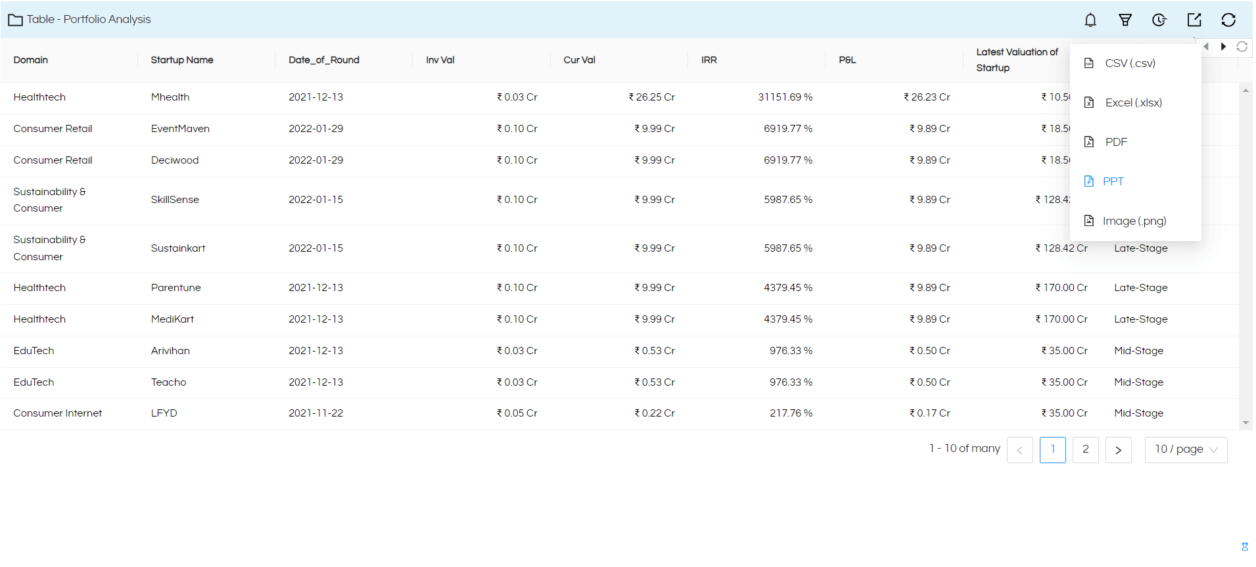
Task: Click the notification bell icon
Action: pos(1090,20)
